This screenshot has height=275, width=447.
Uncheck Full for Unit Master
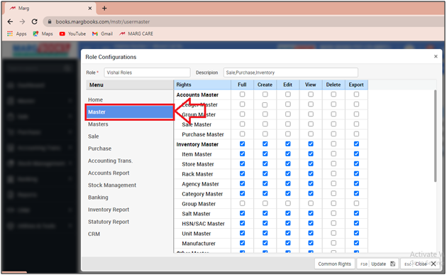tap(243, 233)
